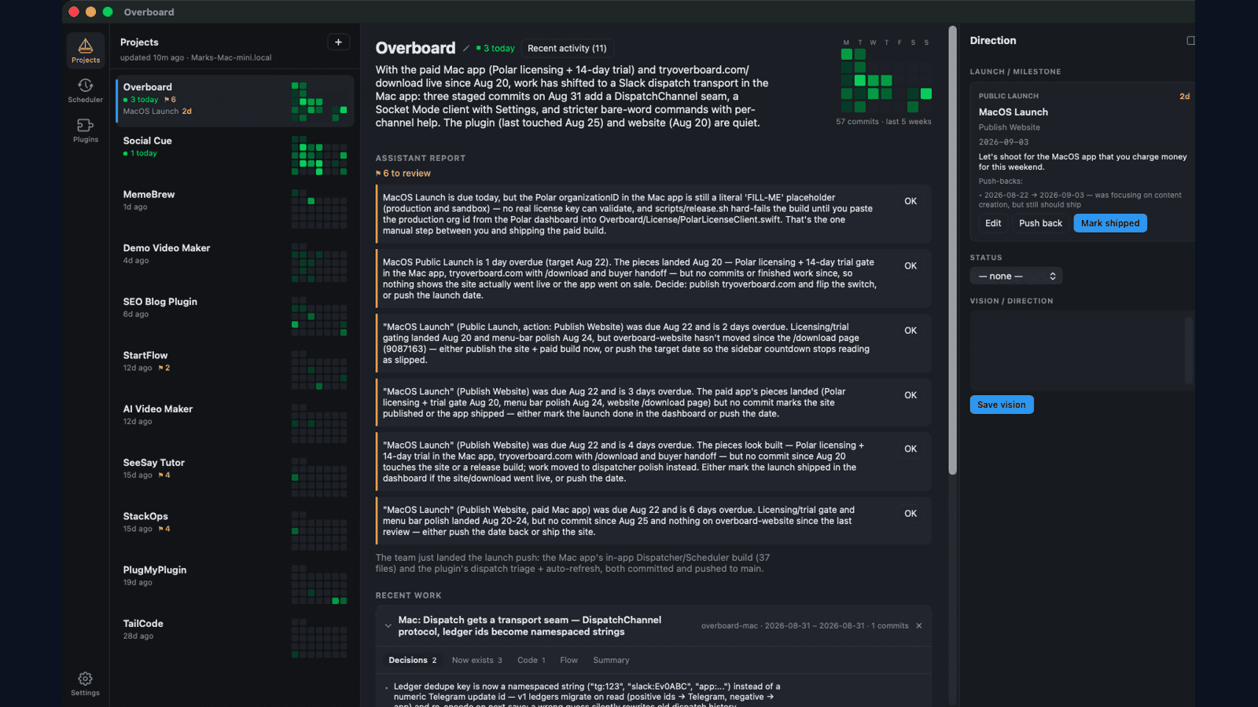Open the Scheduler view

[x=86, y=90]
